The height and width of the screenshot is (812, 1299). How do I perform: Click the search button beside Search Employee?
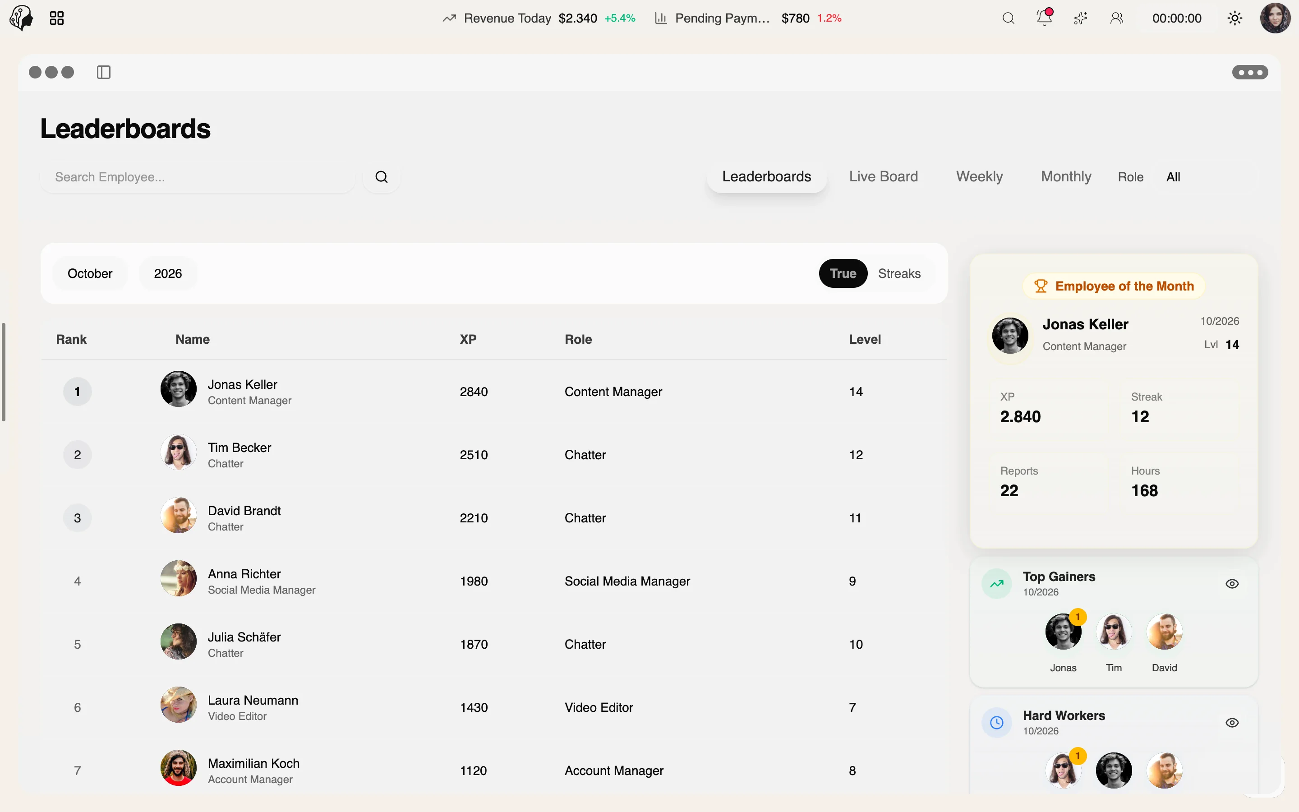coord(381,177)
